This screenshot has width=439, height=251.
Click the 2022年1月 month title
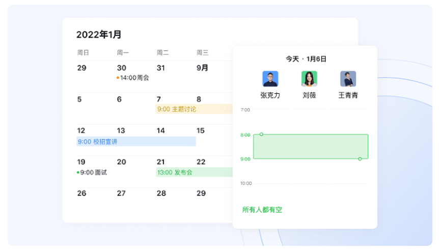(99, 35)
